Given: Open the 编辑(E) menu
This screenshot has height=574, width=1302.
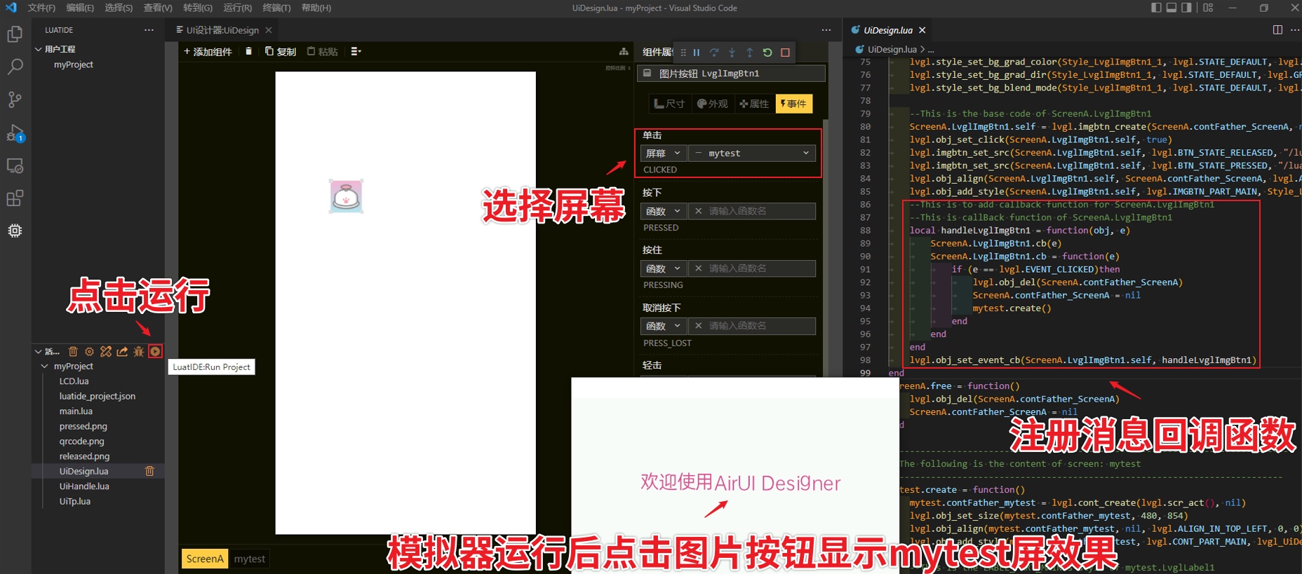Looking at the screenshot, I should 80,8.
